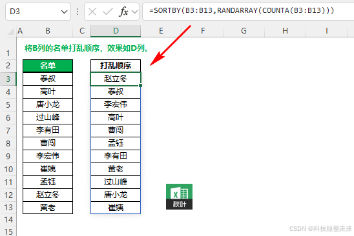Select cell D4 containing 泰叔

[116, 92]
